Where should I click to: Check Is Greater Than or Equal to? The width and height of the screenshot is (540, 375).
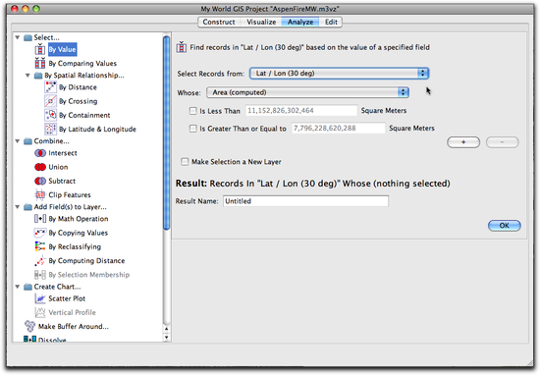point(192,129)
